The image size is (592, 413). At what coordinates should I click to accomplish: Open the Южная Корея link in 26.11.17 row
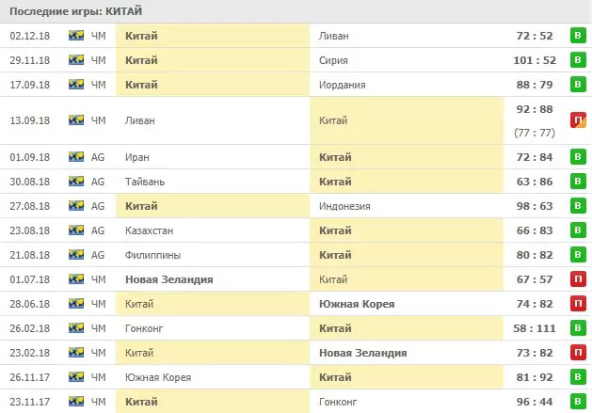158,377
